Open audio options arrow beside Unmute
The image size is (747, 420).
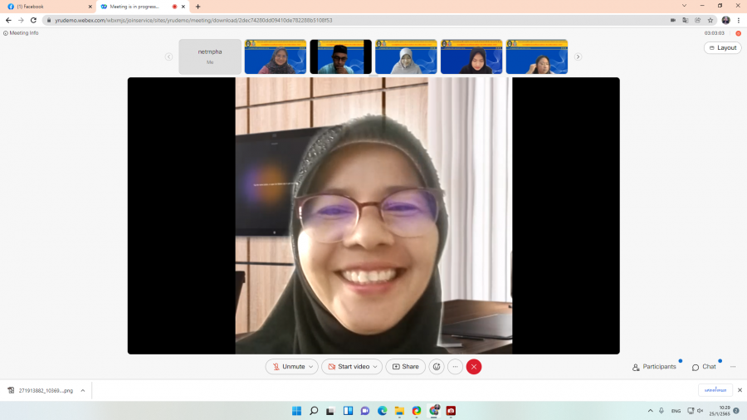click(311, 367)
